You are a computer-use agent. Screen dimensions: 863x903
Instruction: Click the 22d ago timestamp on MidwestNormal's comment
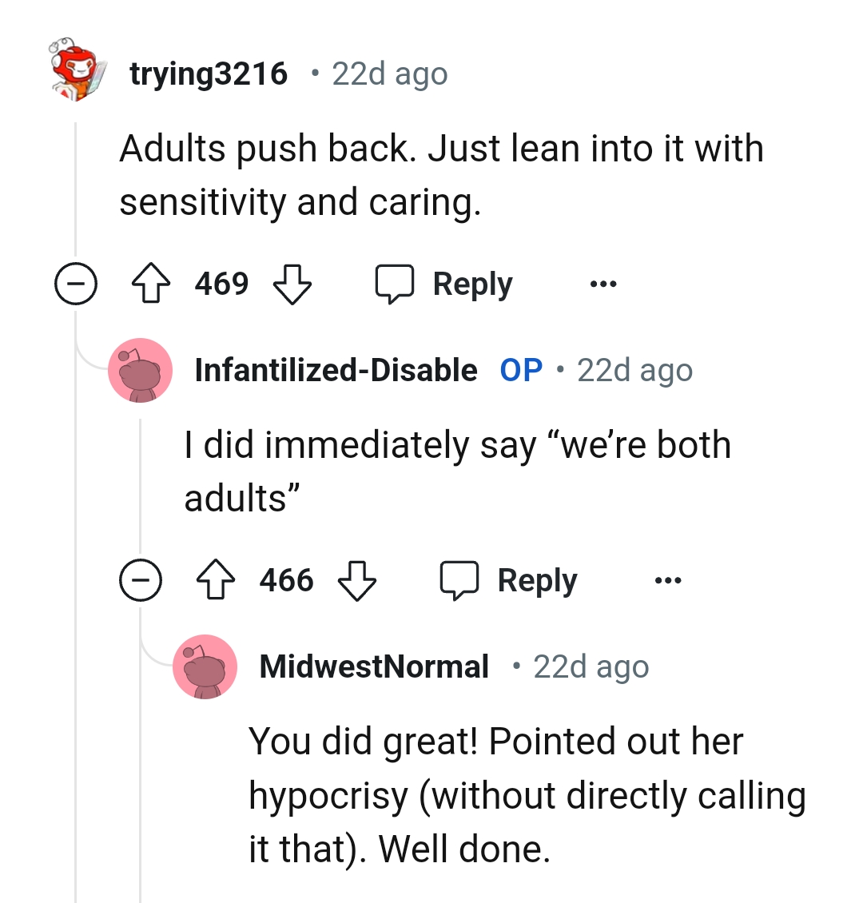pos(590,666)
